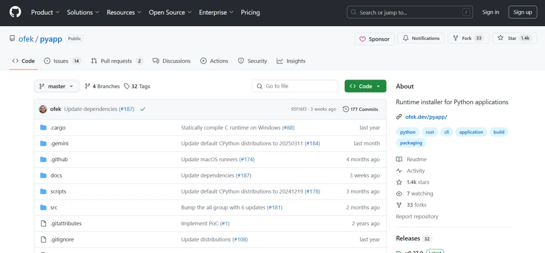Open the .gitignore file

pos(62,239)
